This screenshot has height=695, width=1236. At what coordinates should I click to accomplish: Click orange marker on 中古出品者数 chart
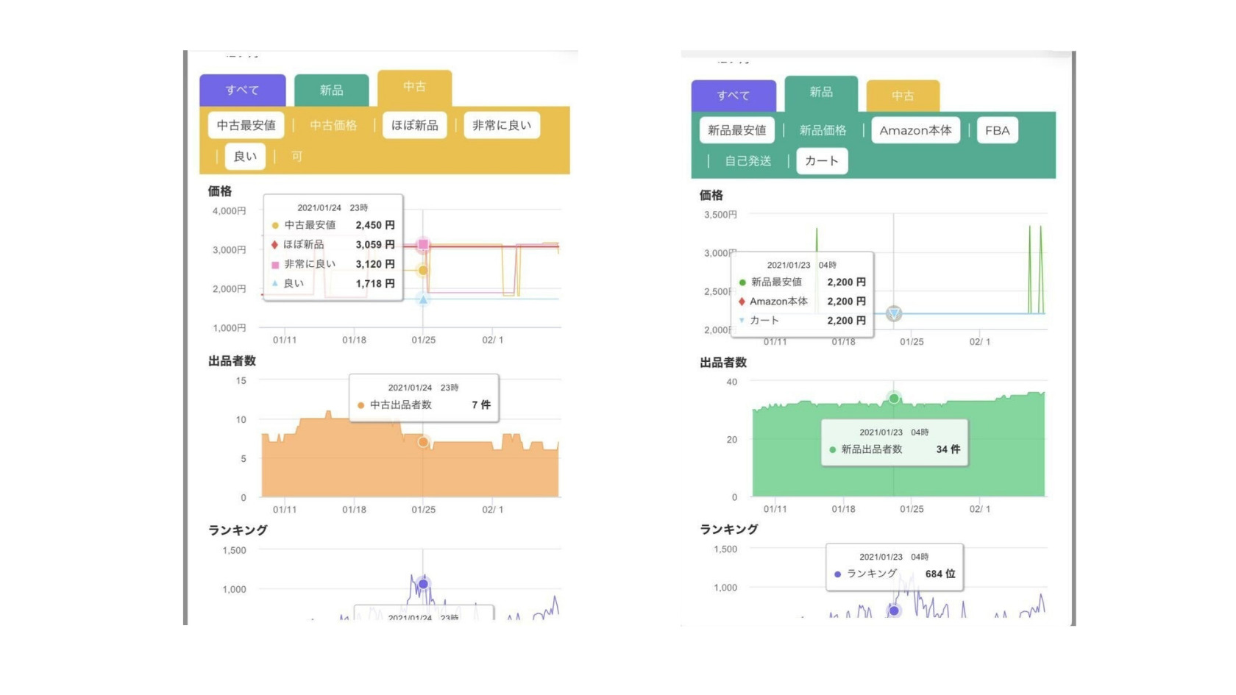423,442
